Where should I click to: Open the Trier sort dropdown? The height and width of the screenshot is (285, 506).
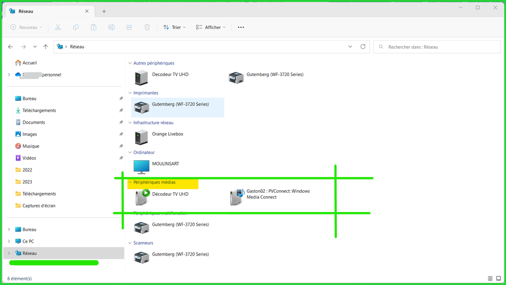click(174, 27)
